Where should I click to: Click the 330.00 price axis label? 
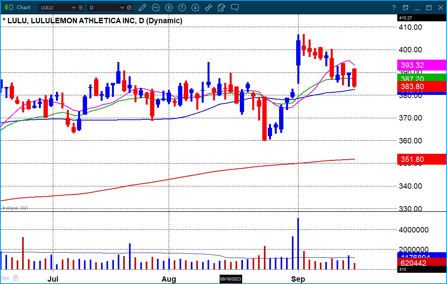click(410, 208)
